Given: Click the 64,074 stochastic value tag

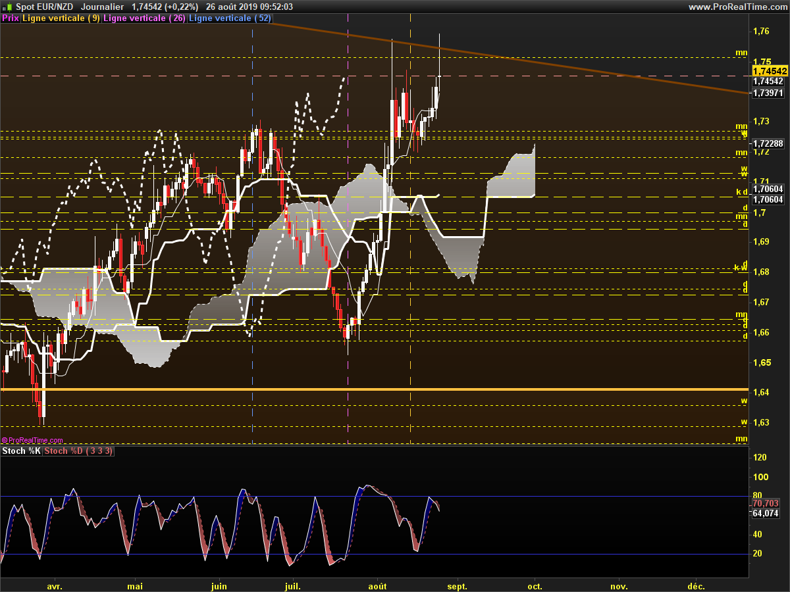Looking at the screenshot, I should click(765, 513).
